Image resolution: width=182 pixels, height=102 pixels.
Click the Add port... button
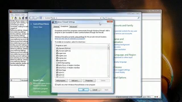tap(75, 80)
